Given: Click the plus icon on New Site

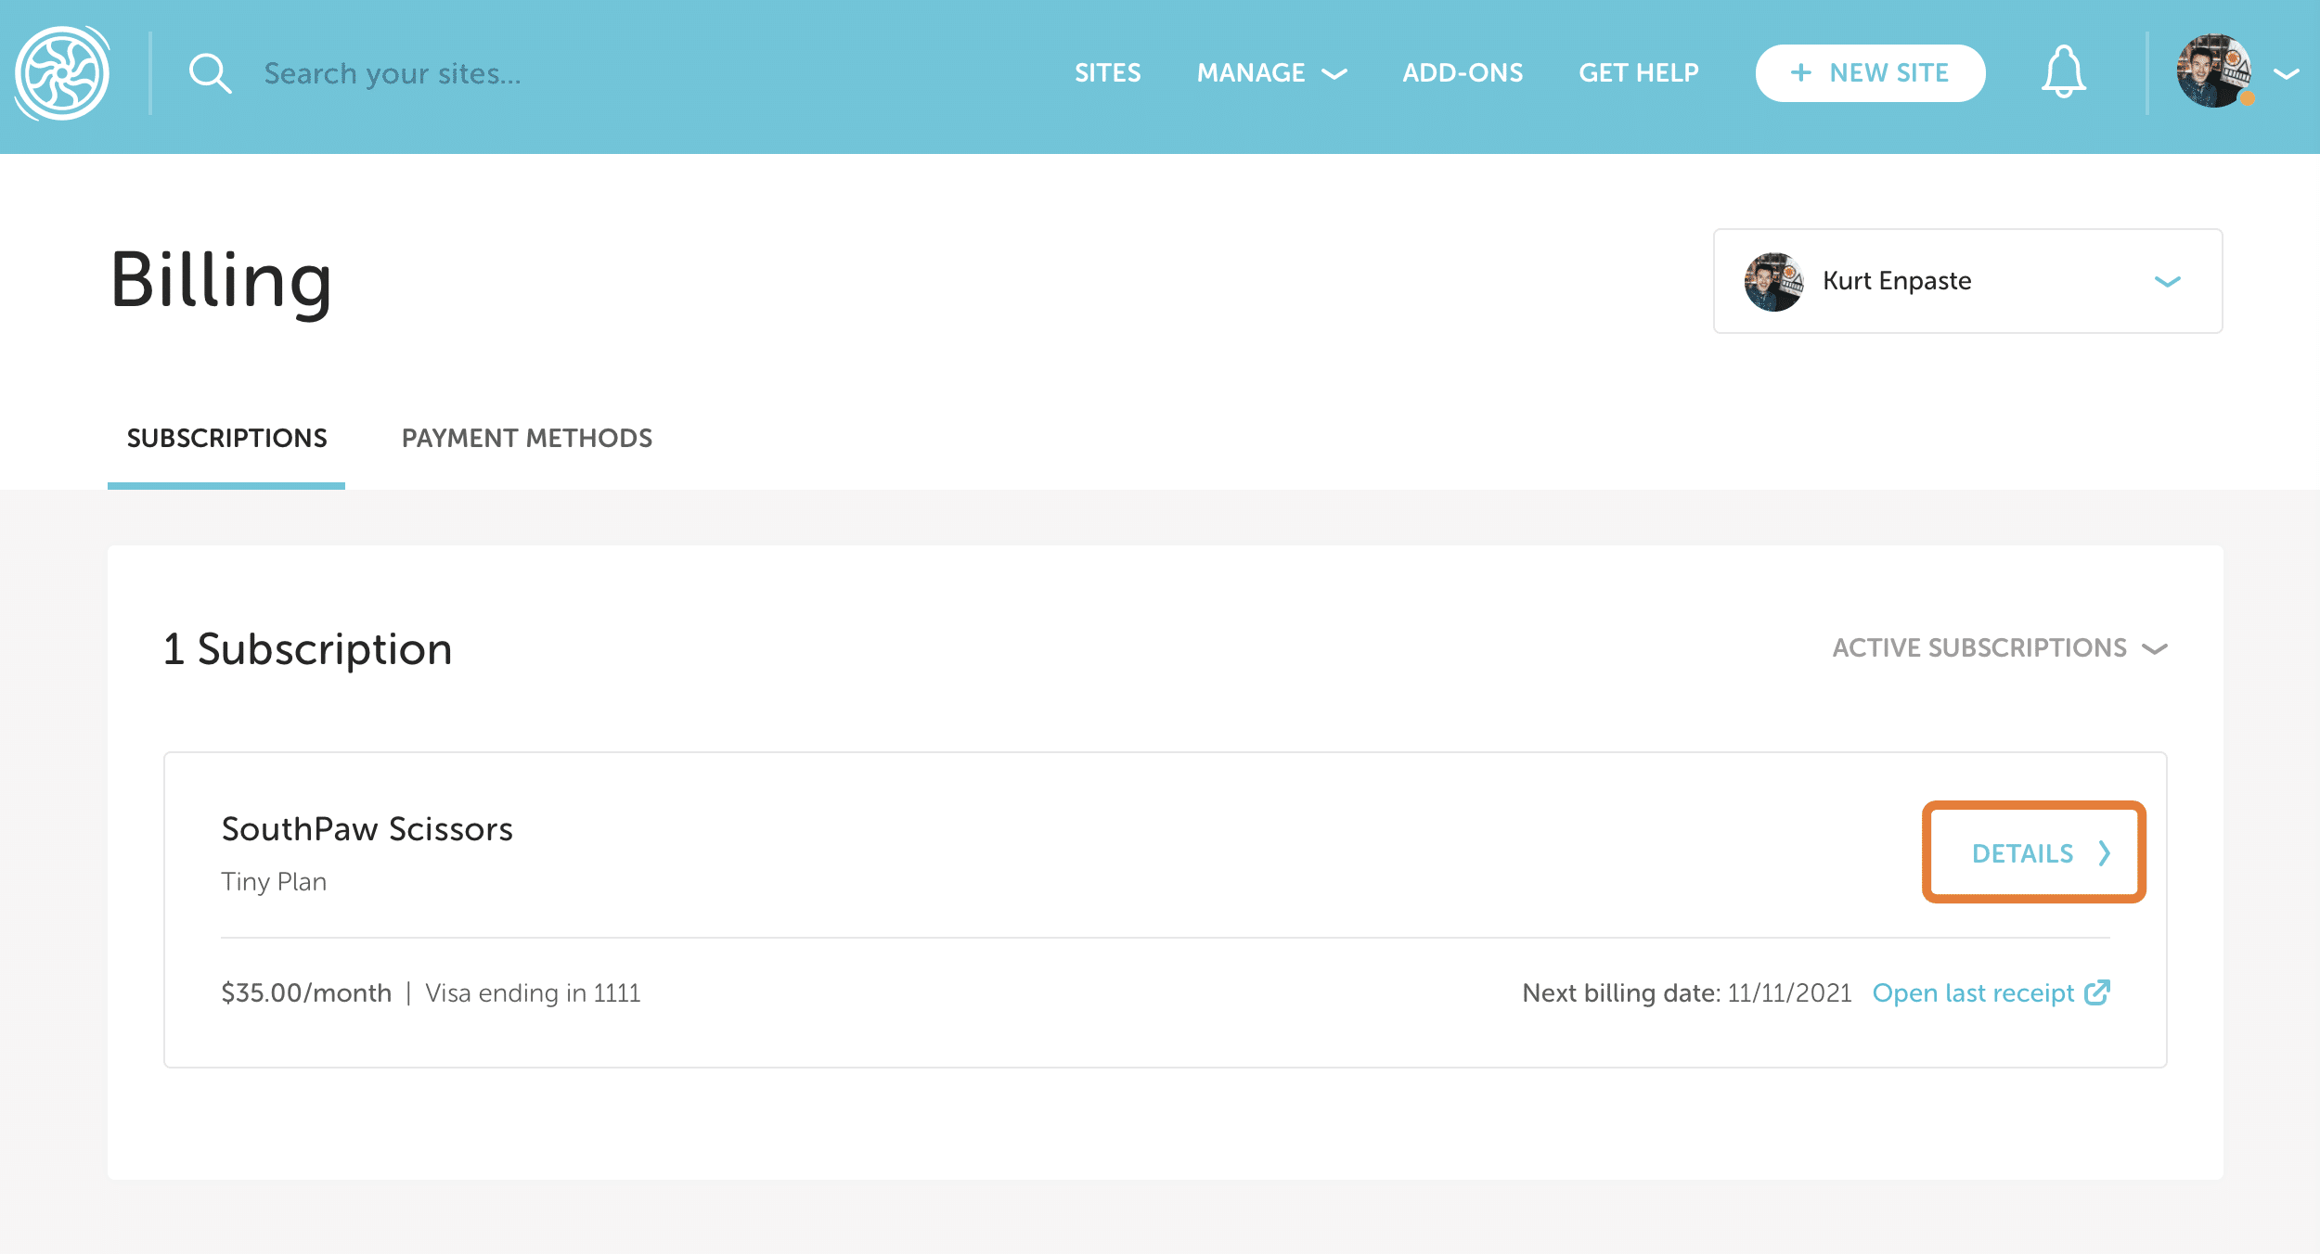Looking at the screenshot, I should click(x=1800, y=72).
